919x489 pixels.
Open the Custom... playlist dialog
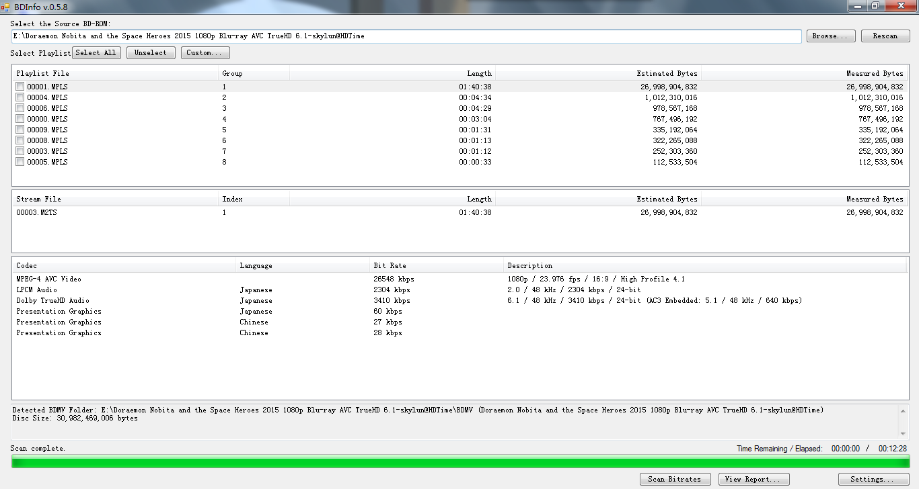205,52
